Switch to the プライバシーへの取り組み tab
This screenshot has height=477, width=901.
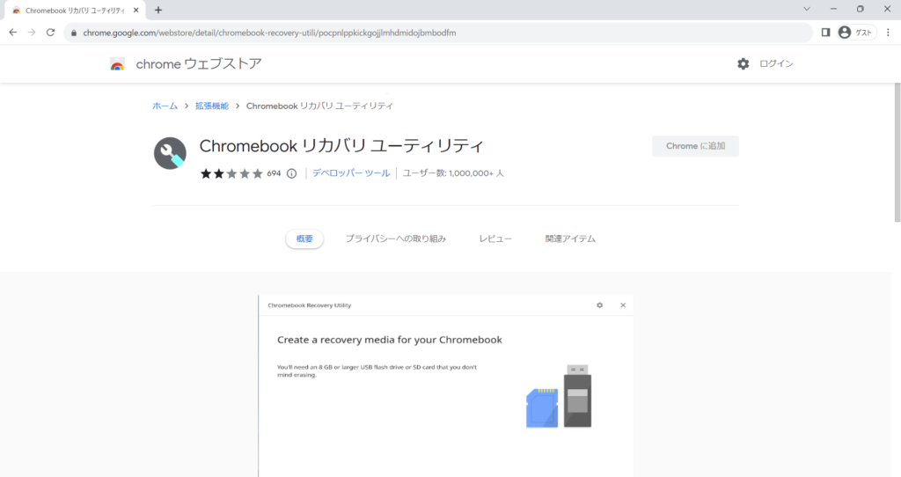click(395, 238)
